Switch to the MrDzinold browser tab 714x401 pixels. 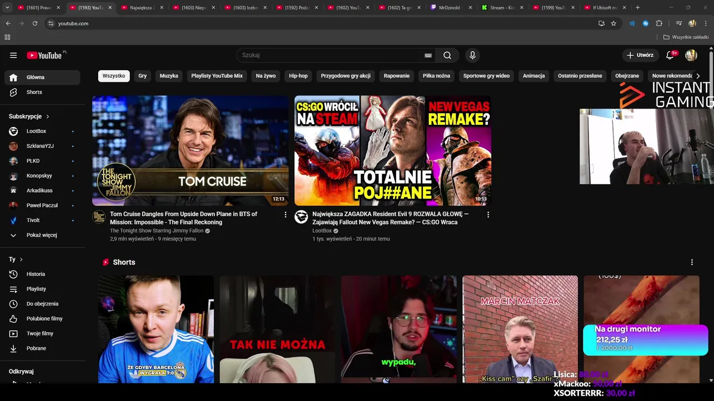point(451,8)
